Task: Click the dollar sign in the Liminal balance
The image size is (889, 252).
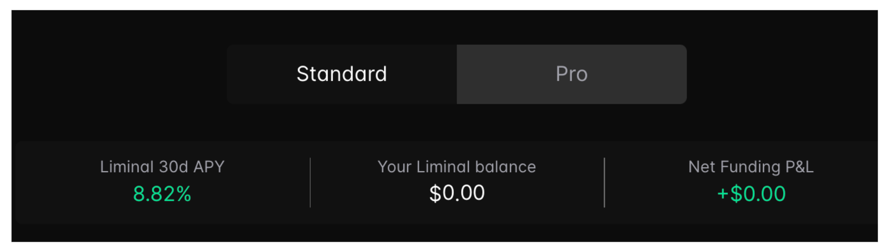Action: (435, 193)
